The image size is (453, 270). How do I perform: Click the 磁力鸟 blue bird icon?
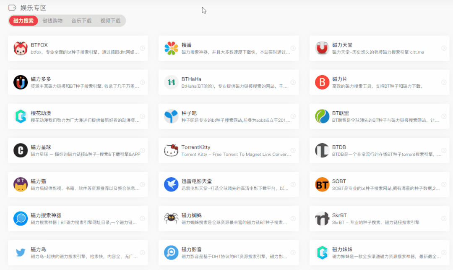click(21, 253)
